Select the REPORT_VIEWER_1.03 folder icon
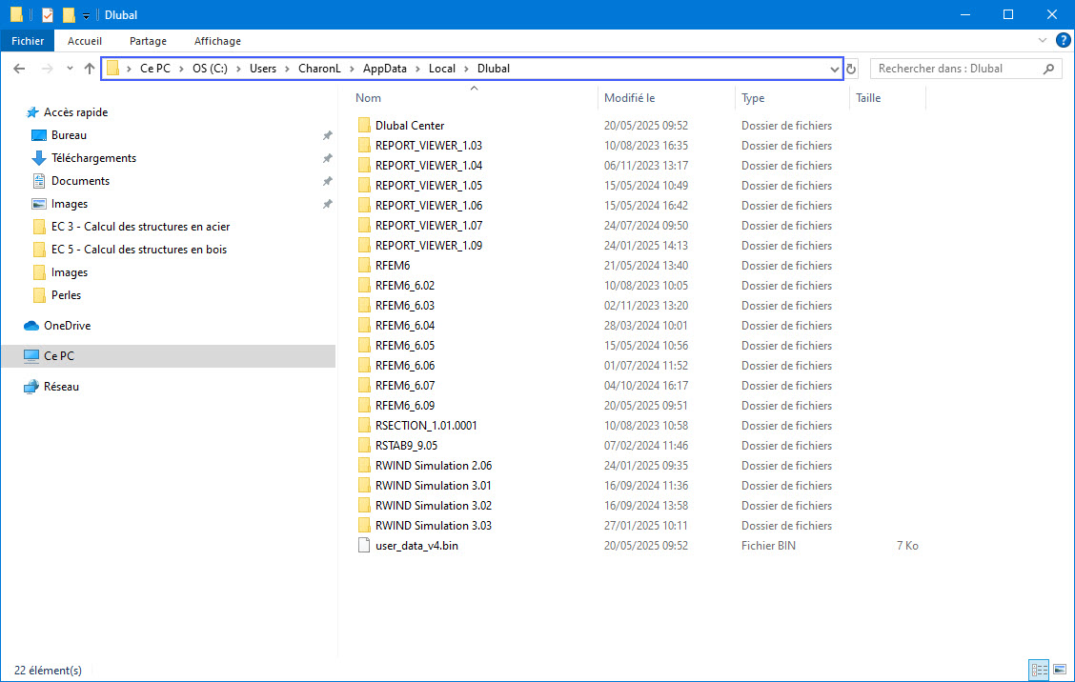Image resolution: width=1075 pixels, height=682 pixels. point(364,146)
